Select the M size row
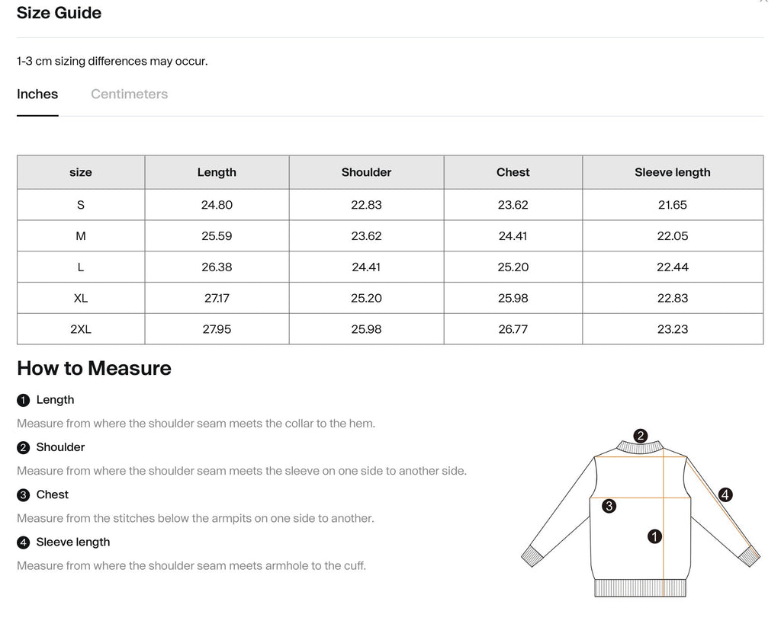Screen dimensions: 781x624 [80, 235]
